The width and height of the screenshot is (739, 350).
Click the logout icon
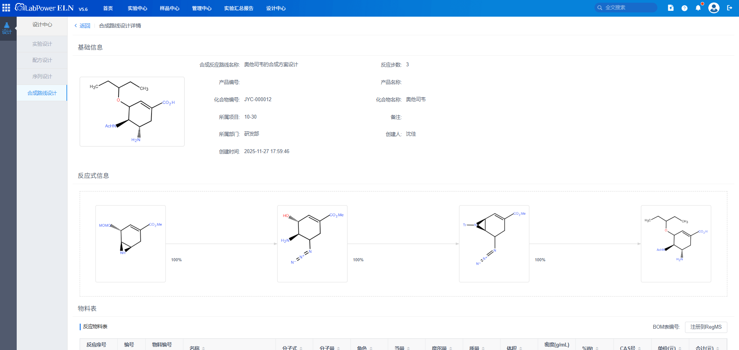pos(730,8)
